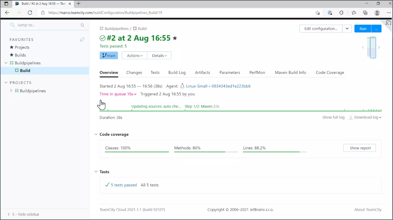This screenshot has width=393, height=220.
Task: Collapse the Code coverage section
Action: point(96,134)
